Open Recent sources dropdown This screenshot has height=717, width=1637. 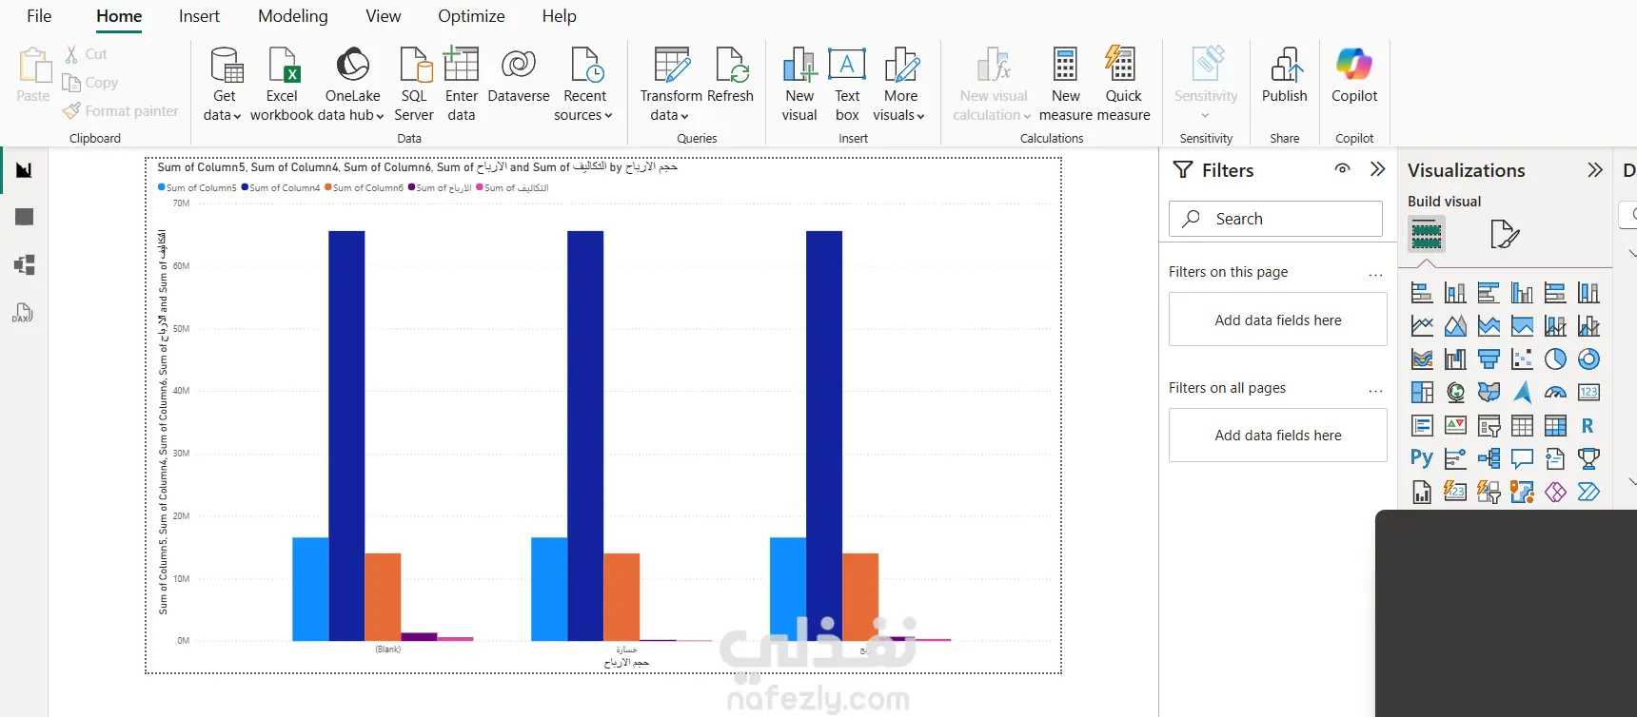pos(584,84)
